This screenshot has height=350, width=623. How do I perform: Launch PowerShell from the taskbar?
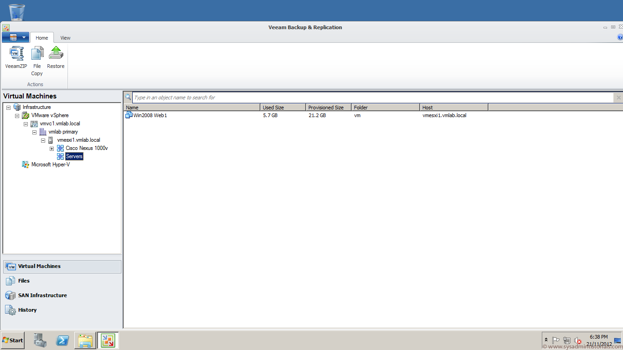pos(62,340)
